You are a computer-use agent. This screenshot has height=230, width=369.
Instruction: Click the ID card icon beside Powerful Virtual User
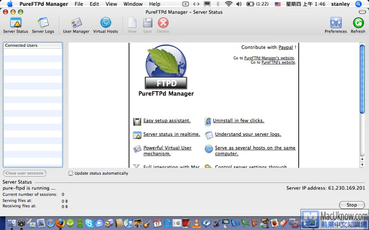(x=137, y=149)
